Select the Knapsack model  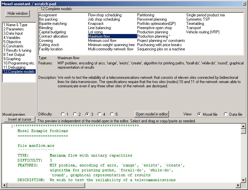click(96, 24)
